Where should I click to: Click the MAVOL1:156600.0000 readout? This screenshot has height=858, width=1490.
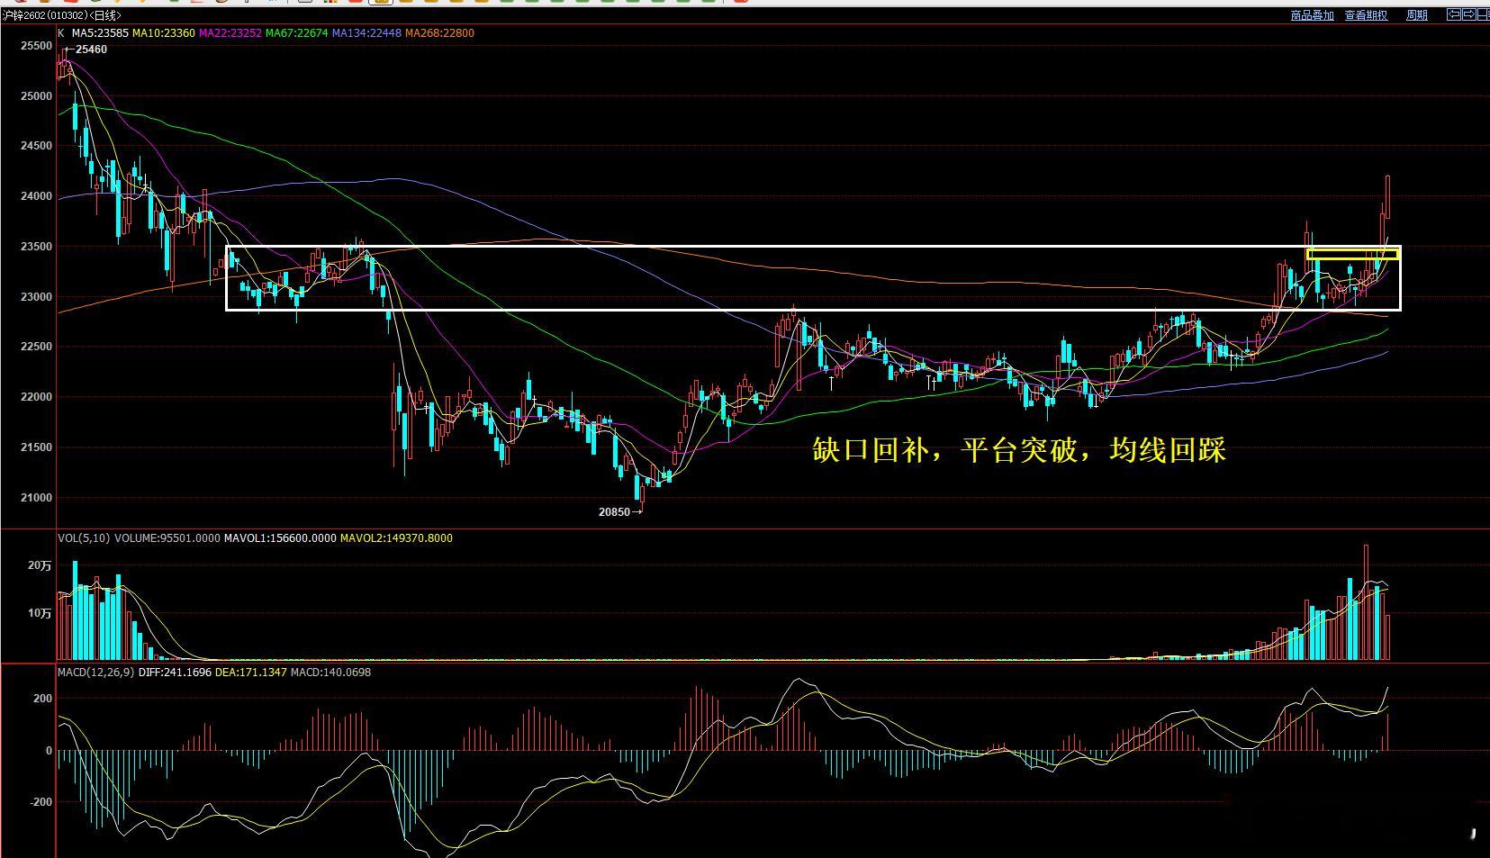pos(279,538)
